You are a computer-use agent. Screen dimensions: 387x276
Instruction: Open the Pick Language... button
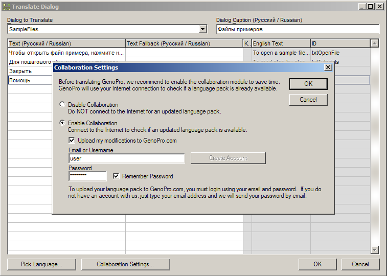tap(41, 264)
